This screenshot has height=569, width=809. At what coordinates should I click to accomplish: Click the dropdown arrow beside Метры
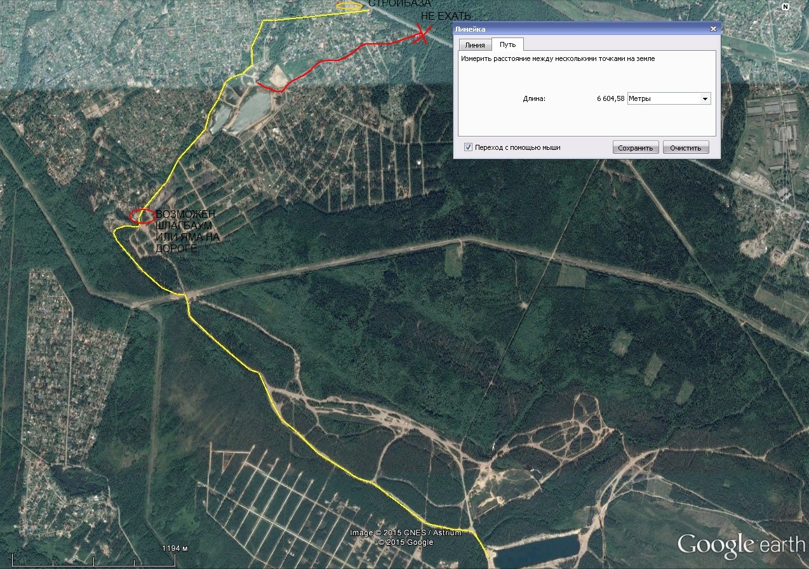(704, 99)
